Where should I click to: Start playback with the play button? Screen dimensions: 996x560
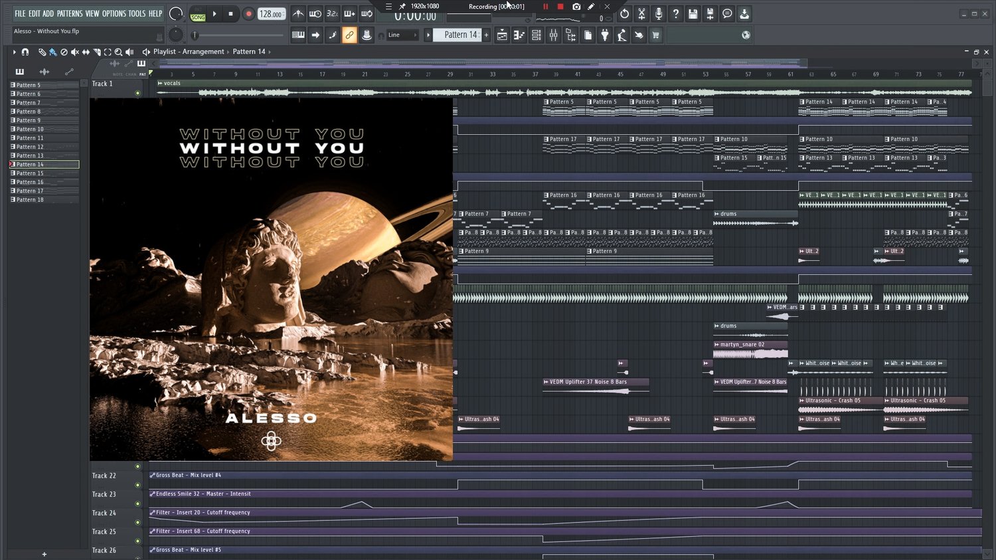[x=214, y=13]
